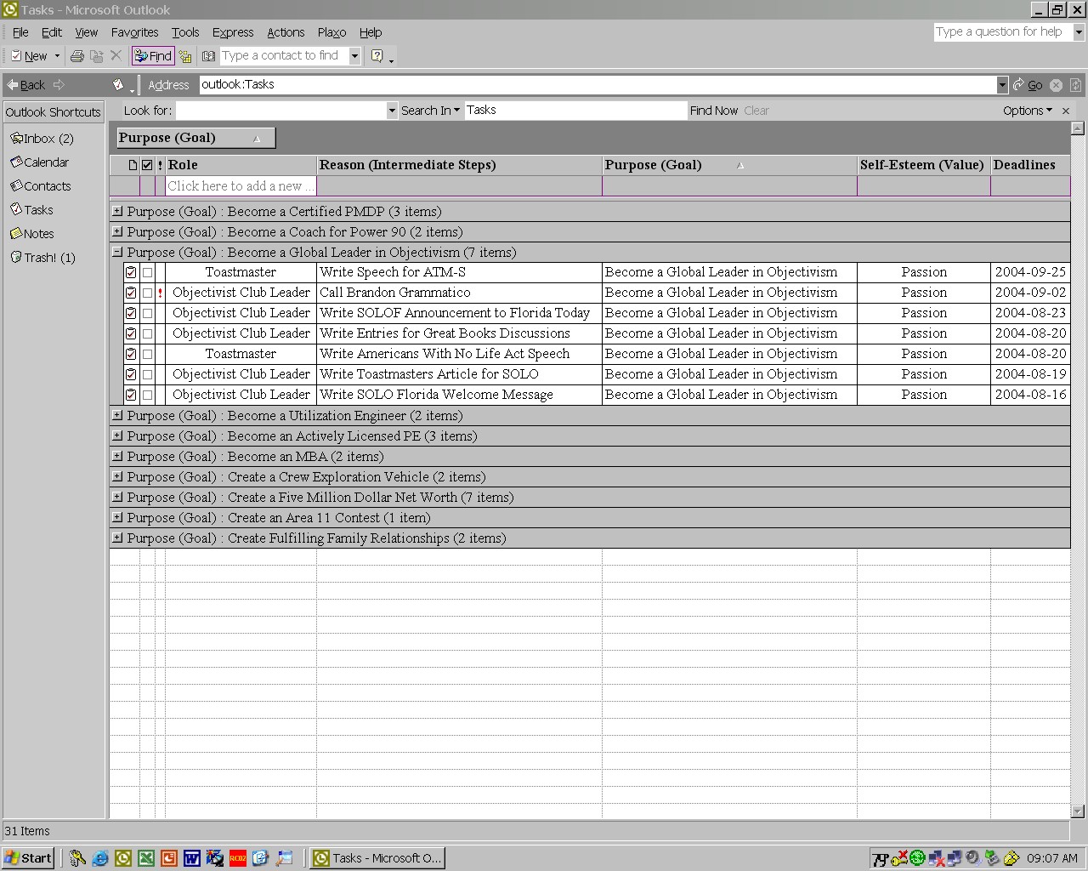
Task: Open the Tools menu
Action: tap(185, 32)
